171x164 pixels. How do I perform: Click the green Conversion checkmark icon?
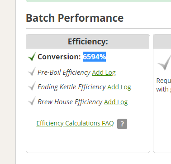click(32, 57)
